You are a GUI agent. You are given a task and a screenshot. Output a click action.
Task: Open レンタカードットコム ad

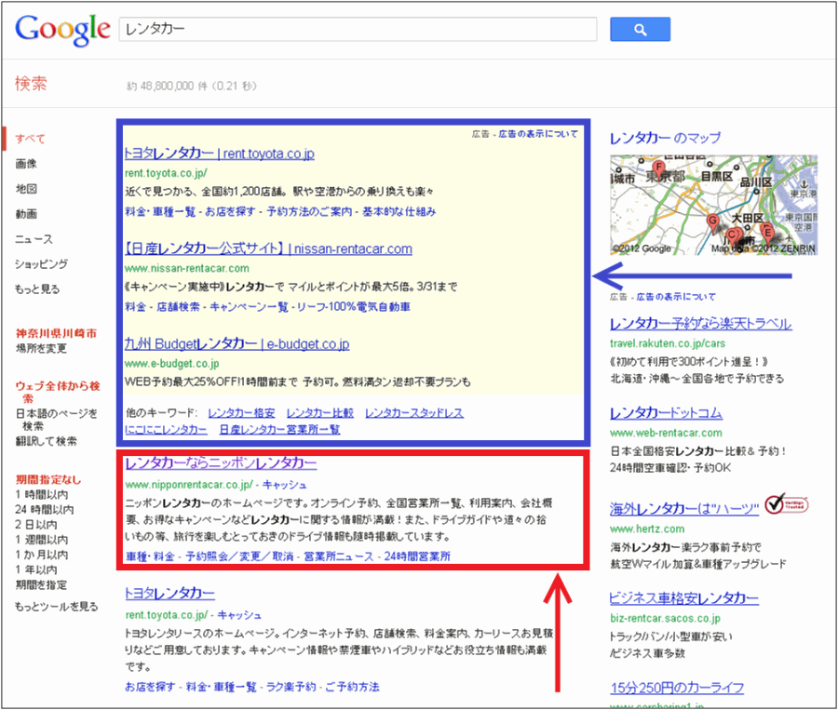(666, 412)
